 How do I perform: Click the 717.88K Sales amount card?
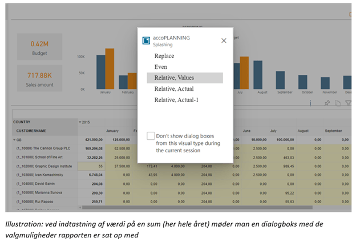pos(39,78)
